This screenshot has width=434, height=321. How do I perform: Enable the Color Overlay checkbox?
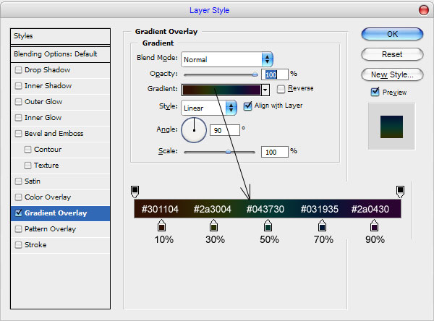(x=18, y=197)
